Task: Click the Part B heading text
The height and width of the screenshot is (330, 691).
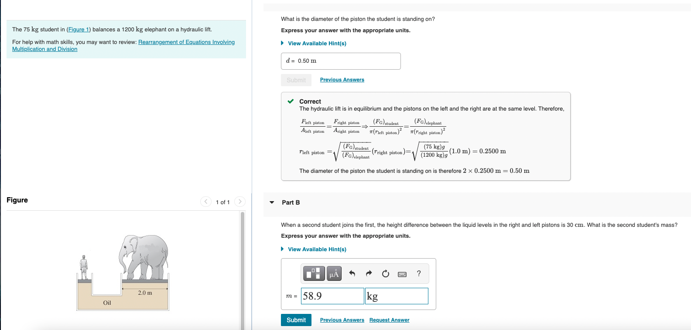Action: coord(291,202)
